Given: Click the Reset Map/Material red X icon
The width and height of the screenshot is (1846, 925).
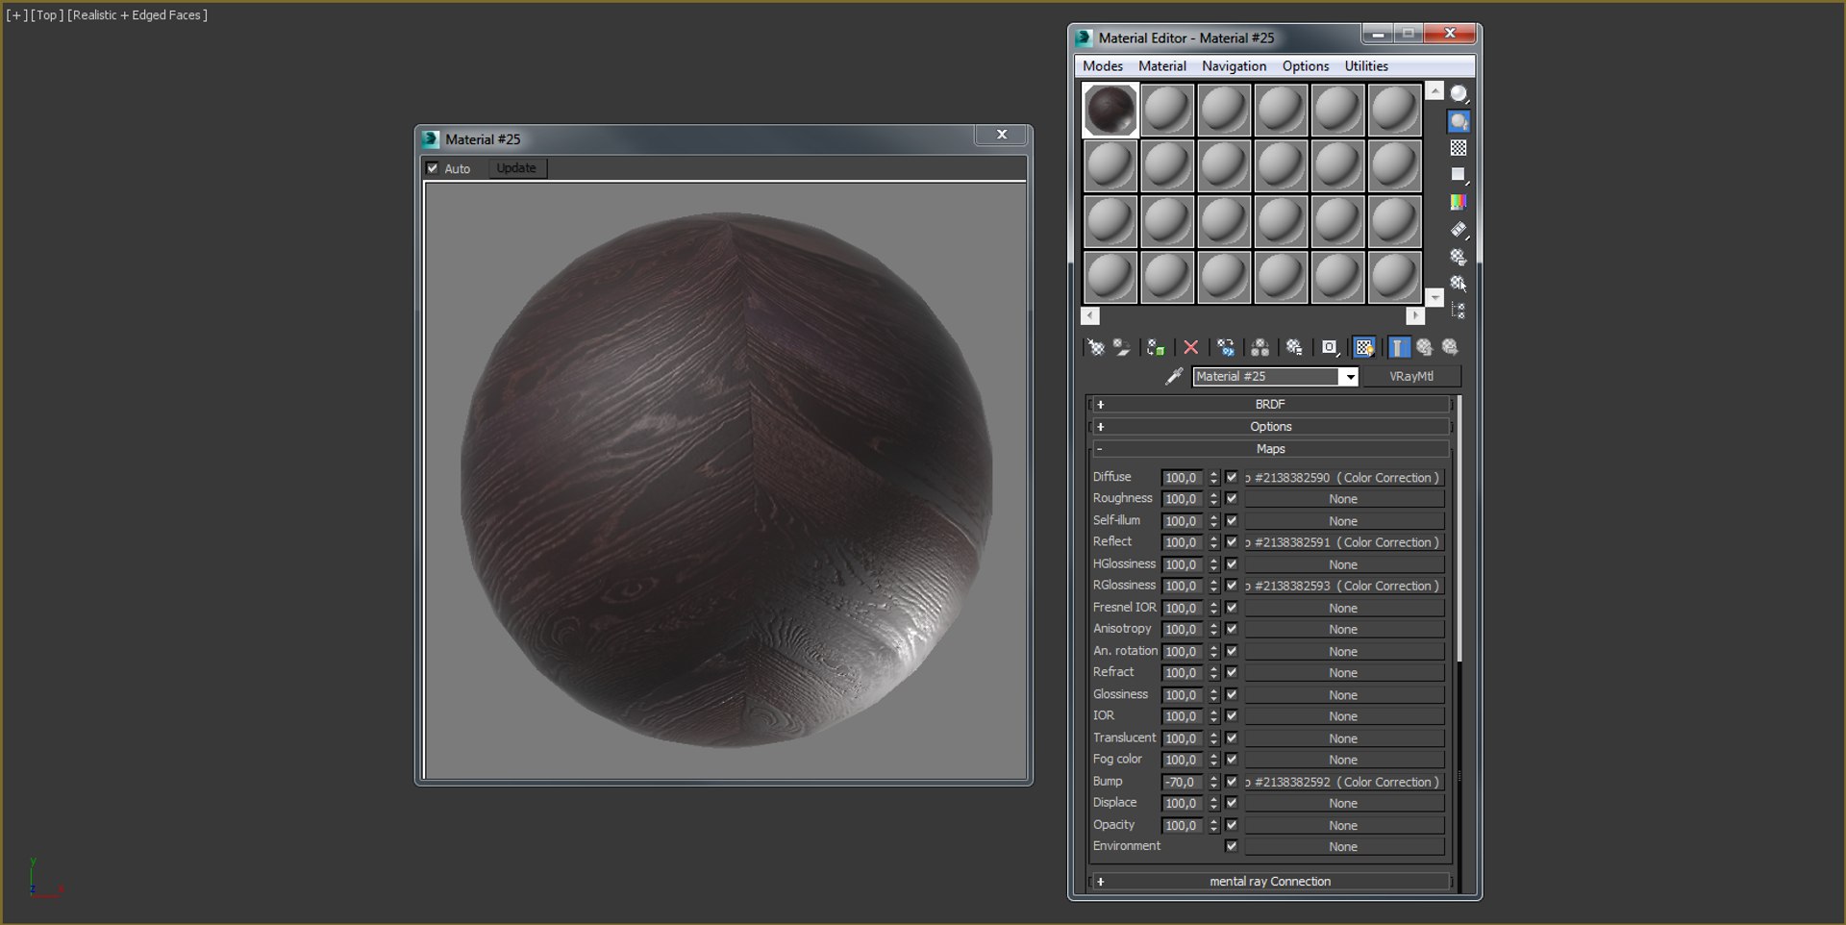Looking at the screenshot, I should coord(1190,347).
